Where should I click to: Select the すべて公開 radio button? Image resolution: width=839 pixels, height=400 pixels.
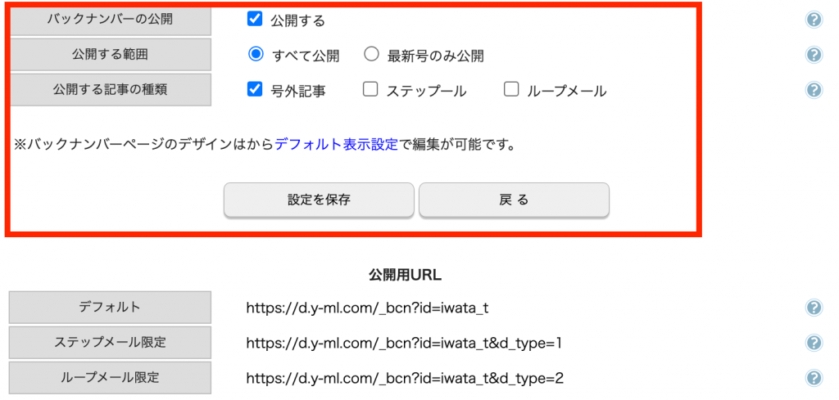click(256, 55)
